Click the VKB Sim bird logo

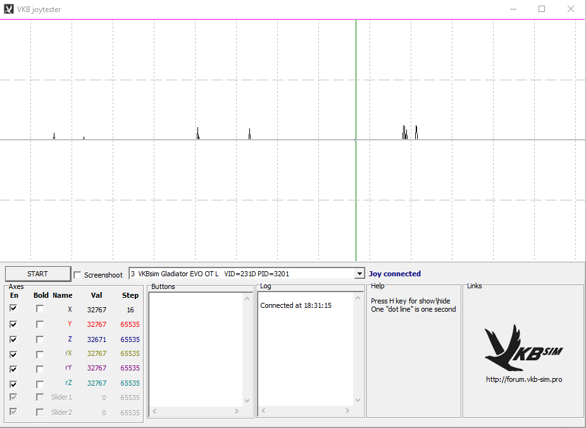[x=523, y=347]
